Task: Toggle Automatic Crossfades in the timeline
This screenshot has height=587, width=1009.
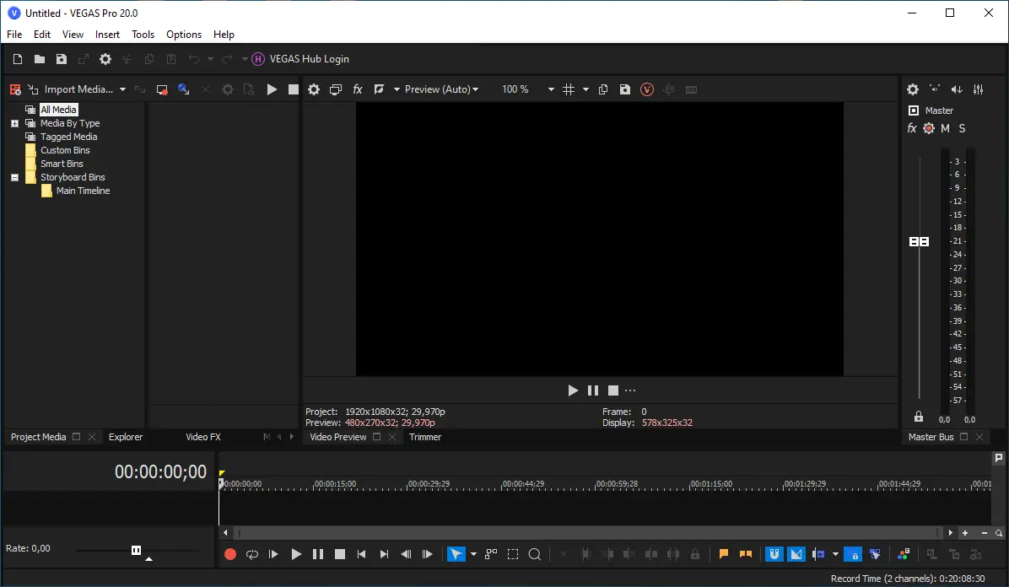Action: [796, 554]
